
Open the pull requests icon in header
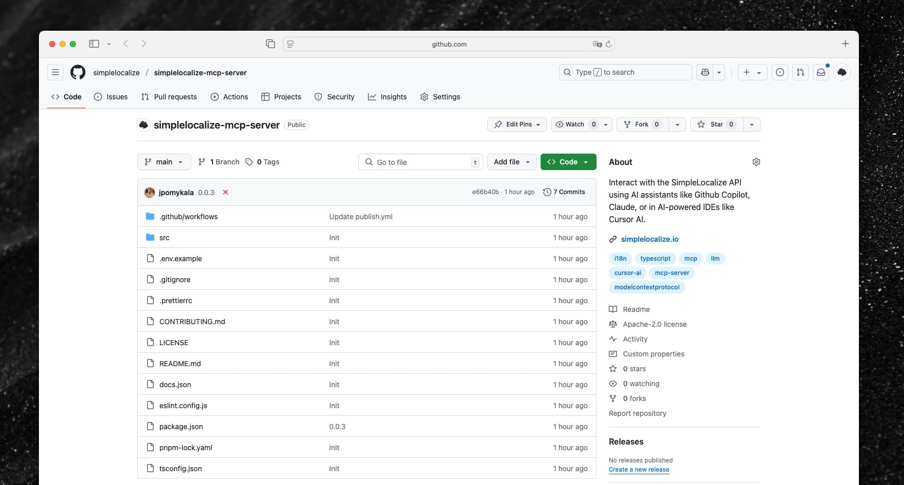pyautogui.click(x=800, y=72)
